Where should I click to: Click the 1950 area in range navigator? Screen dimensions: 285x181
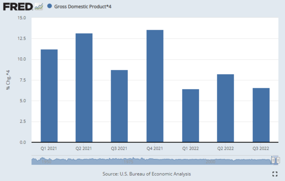[x=46, y=162]
